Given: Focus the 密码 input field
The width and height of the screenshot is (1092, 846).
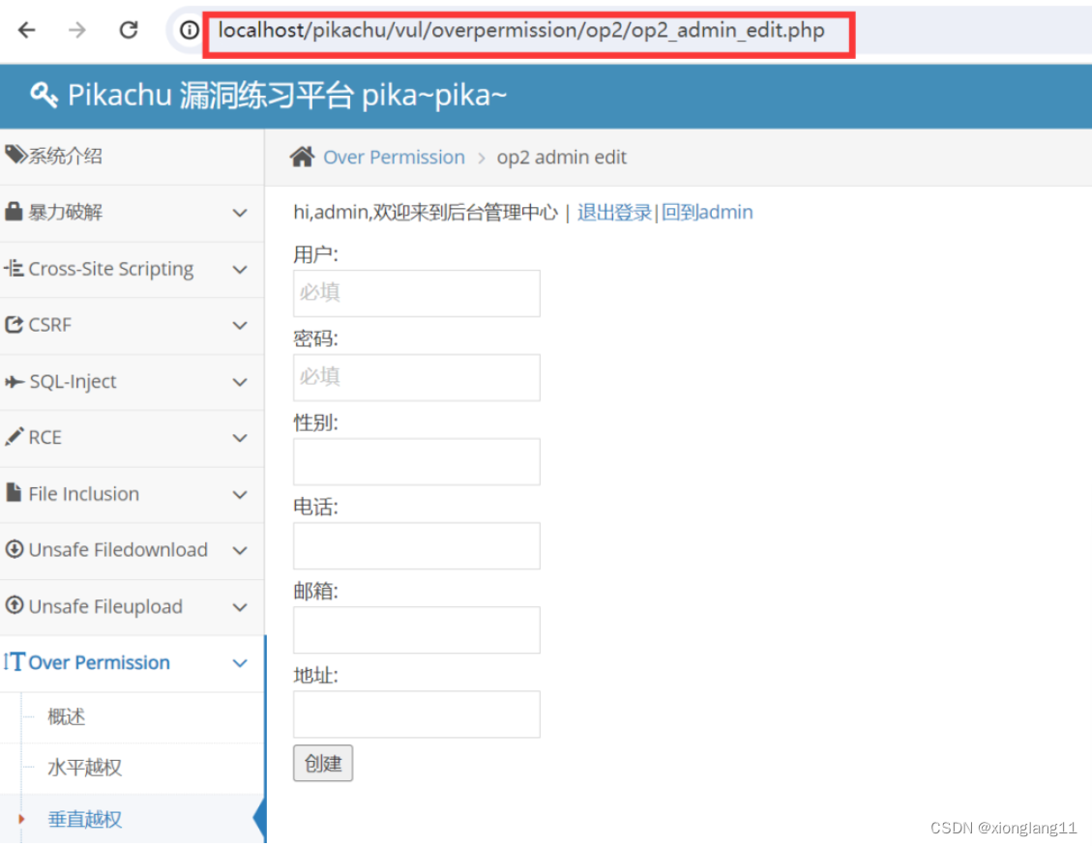Looking at the screenshot, I should click(417, 377).
